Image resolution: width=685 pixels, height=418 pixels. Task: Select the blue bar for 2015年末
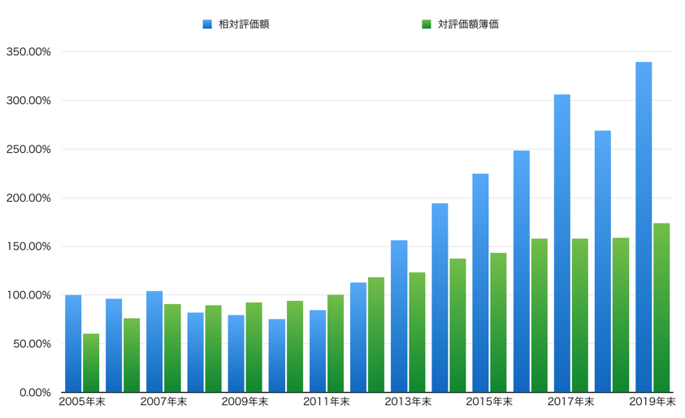(x=480, y=283)
